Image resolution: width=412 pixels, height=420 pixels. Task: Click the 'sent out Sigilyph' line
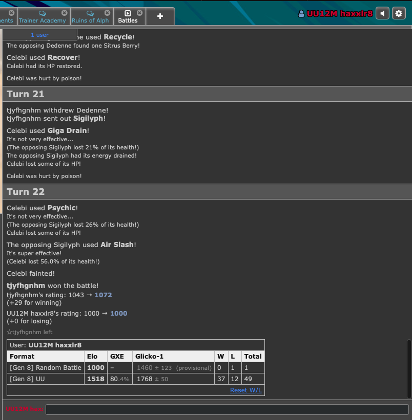pos(56,118)
